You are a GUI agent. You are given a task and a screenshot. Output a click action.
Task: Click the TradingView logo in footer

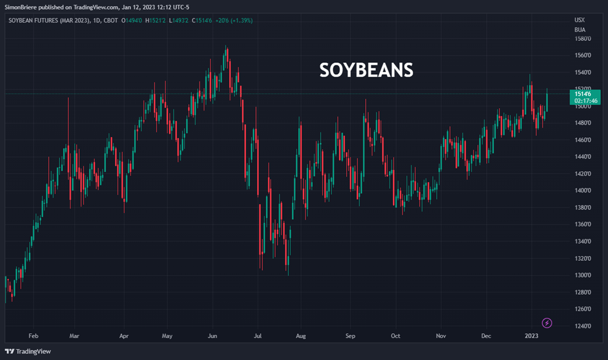tap(27, 351)
